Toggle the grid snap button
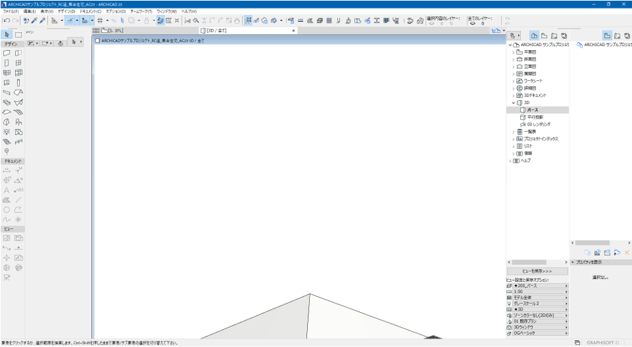 tap(100, 21)
